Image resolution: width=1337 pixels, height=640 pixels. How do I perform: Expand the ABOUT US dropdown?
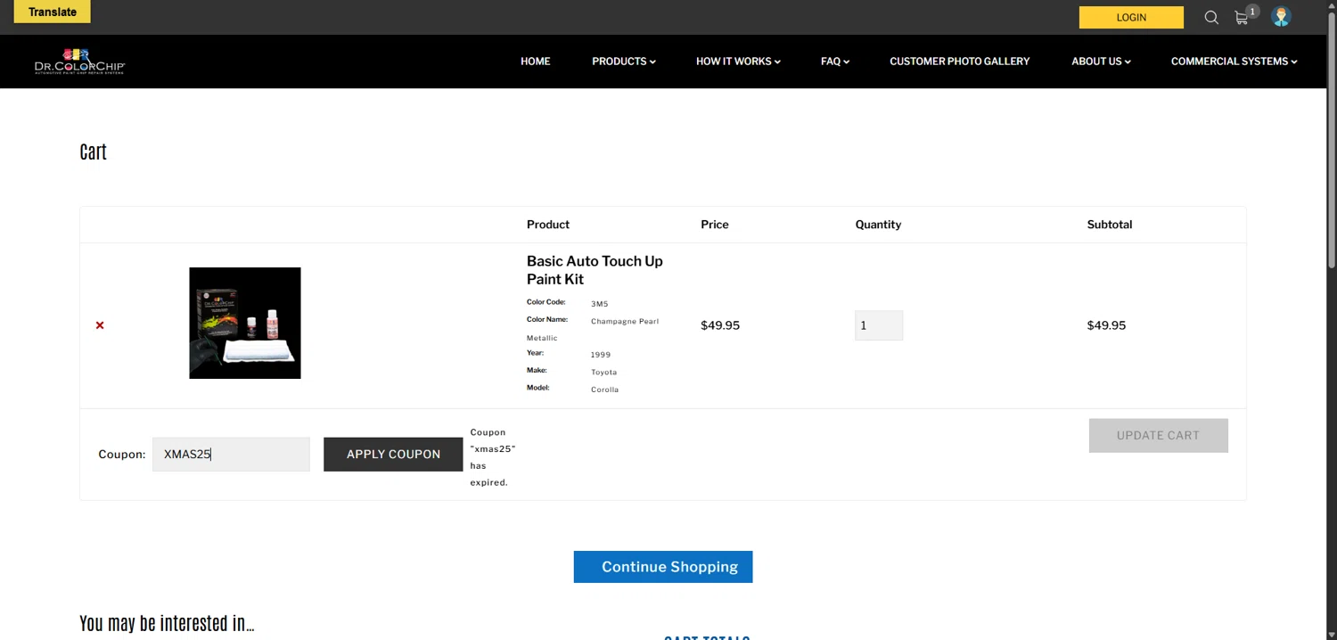coord(1101,62)
